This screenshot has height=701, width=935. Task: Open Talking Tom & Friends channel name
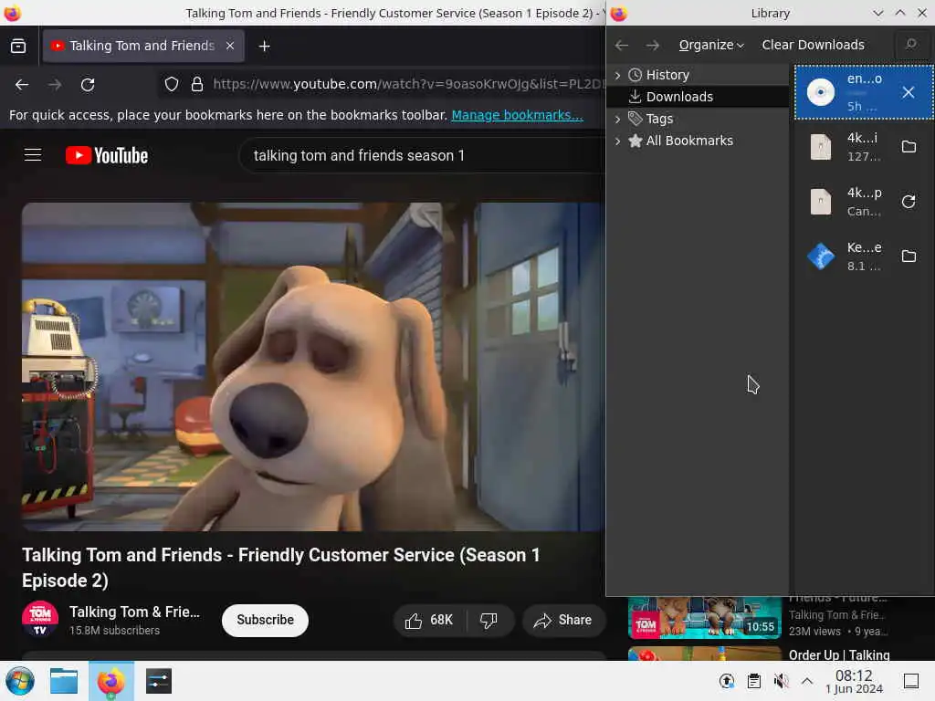(135, 612)
